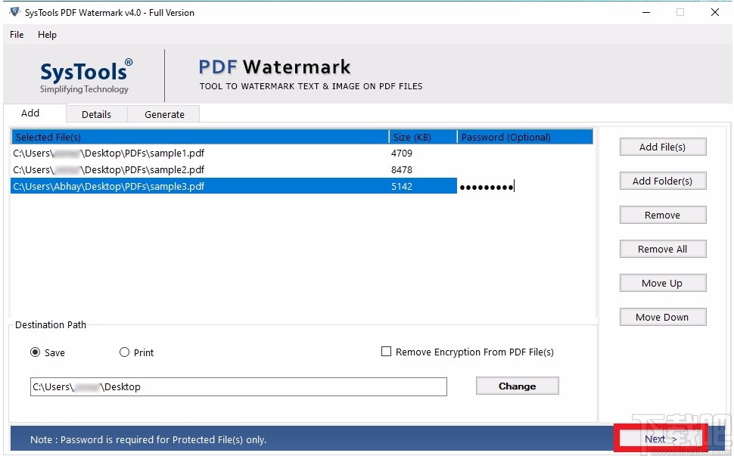Viewport: 734px width, 456px height.
Task: Select the Print radio button
Action: [x=123, y=352]
